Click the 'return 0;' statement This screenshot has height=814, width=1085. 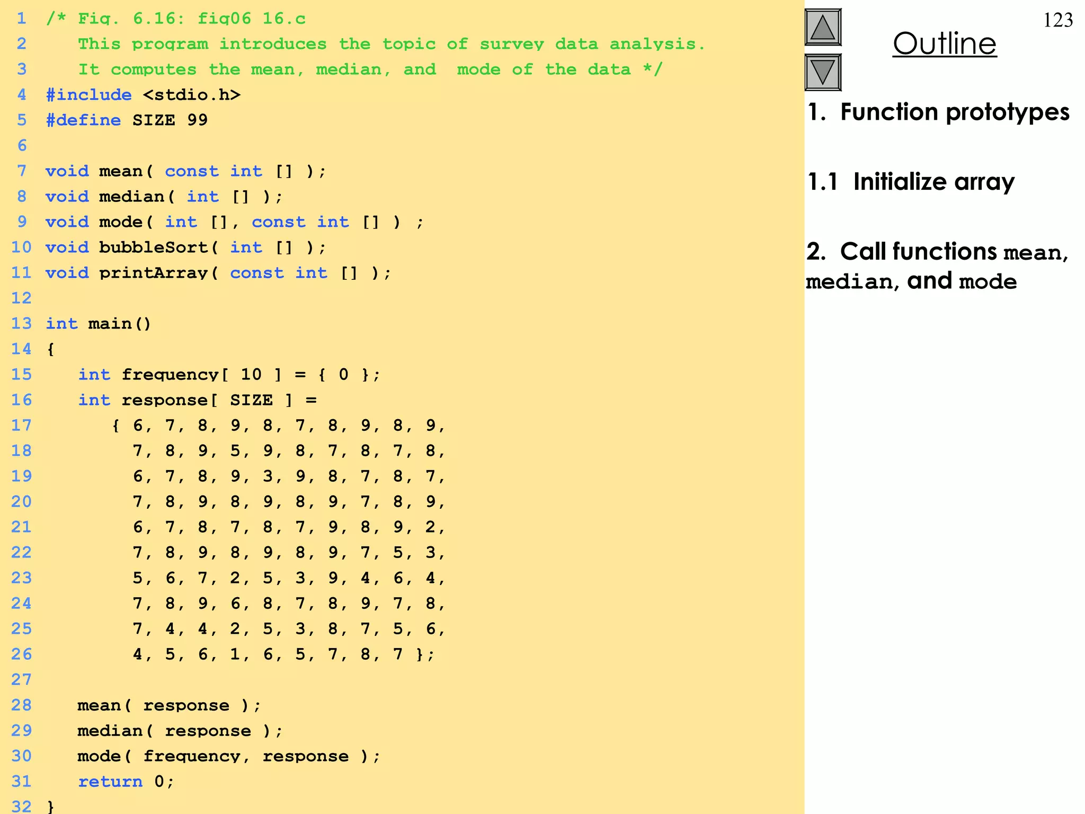(x=126, y=782)
